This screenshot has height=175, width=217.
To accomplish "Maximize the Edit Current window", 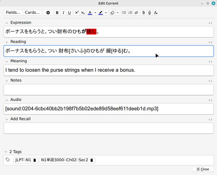I will (x=208, y=3).
